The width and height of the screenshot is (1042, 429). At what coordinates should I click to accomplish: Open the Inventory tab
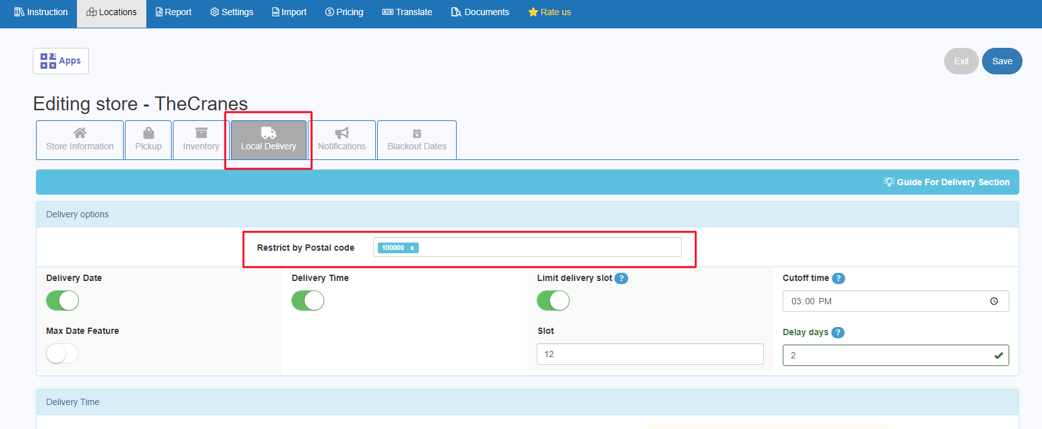coord(201,140)
